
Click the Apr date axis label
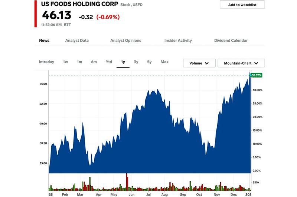(x=98, y=194)
